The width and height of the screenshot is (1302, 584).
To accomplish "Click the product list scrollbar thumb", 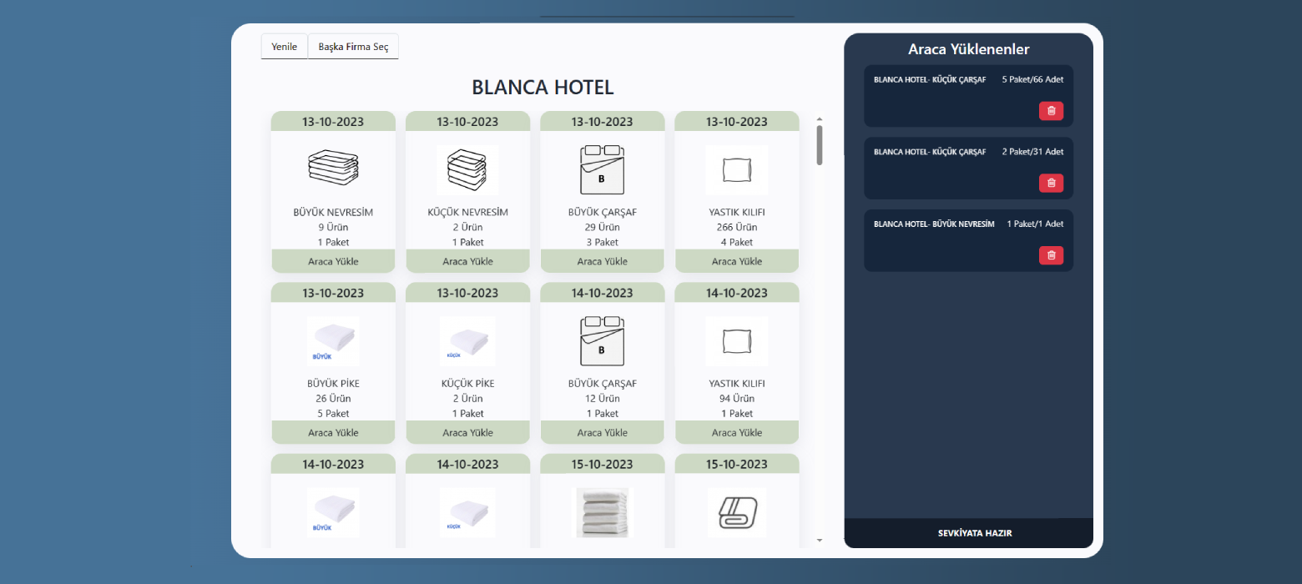I will click(820, 145).
